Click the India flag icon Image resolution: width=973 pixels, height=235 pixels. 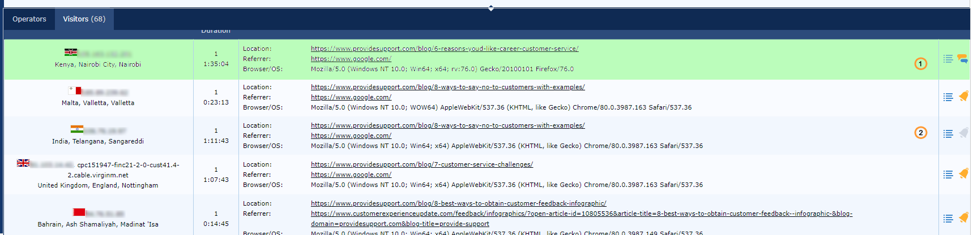[x=77, y=129]
